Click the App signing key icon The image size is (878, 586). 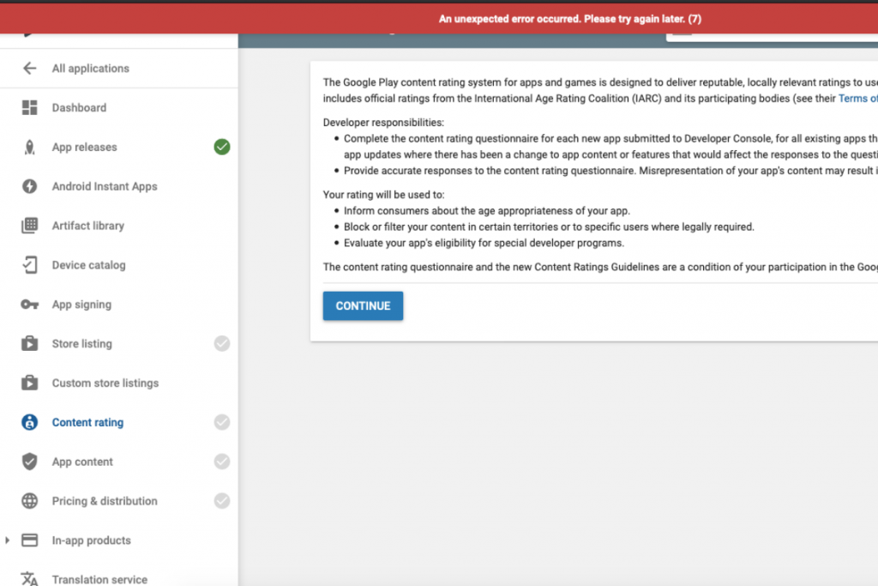coord(30,305)
